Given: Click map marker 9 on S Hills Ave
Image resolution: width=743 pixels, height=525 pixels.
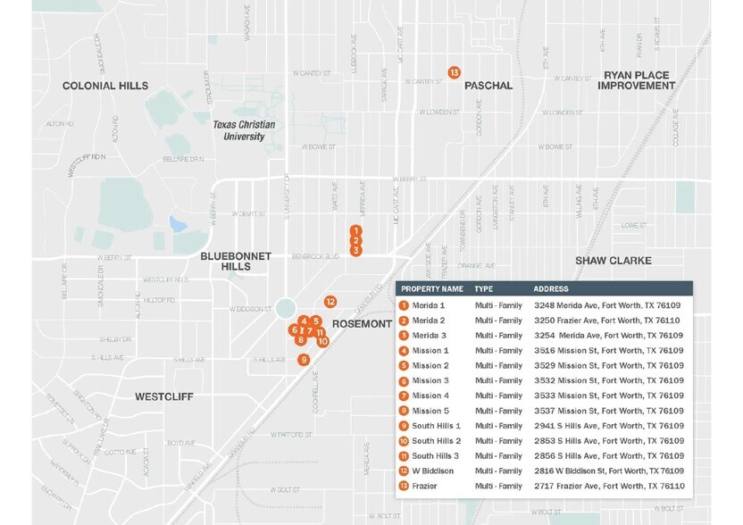Looking at the screenshot, I should tap(304, 359).
